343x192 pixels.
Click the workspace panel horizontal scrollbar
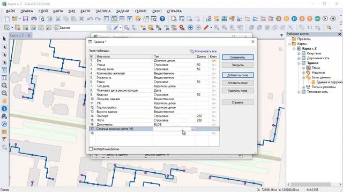tap(314, 185)
